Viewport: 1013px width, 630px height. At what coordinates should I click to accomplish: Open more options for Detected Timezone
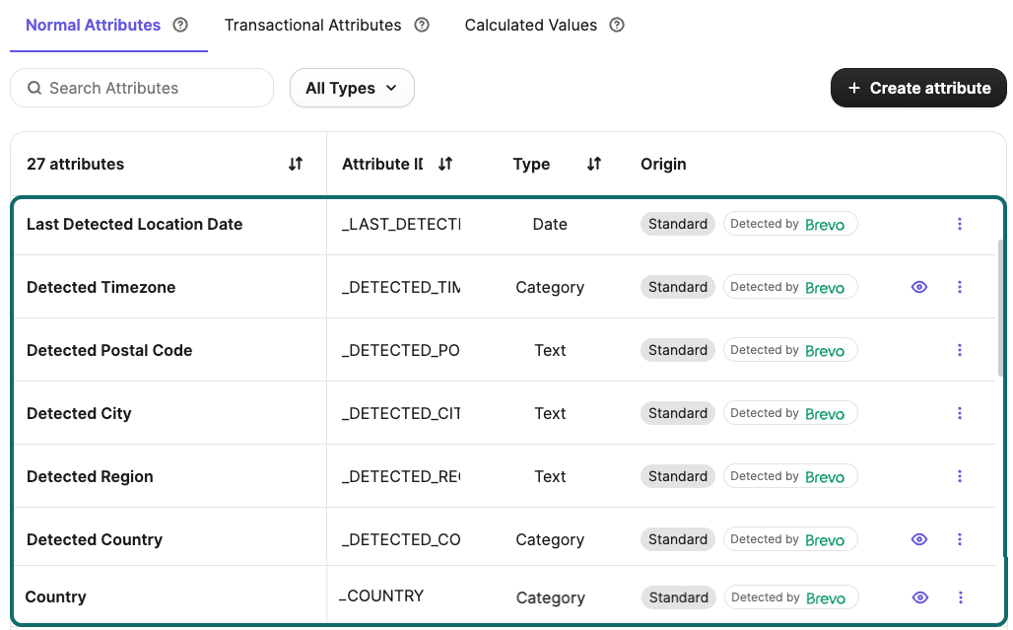coord(960,287)
